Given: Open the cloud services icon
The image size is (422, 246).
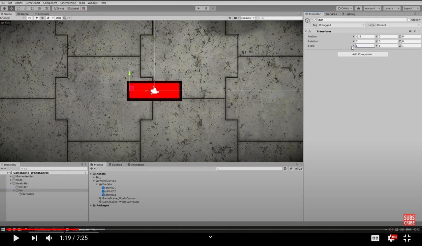Looking at the screenshot, I should point(359,8).
